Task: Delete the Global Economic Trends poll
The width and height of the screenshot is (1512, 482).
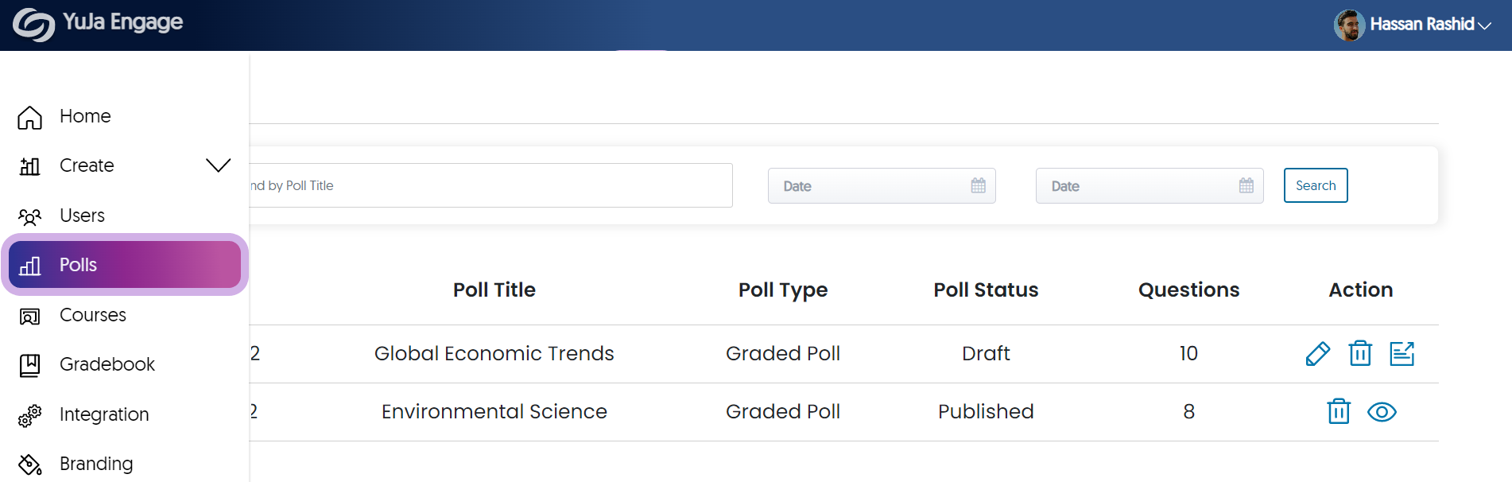Action: 1360,353
